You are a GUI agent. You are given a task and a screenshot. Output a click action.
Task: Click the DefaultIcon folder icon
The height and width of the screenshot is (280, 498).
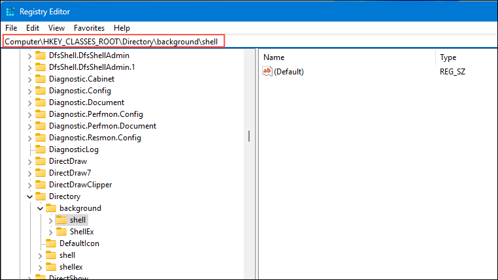(51, 243)
